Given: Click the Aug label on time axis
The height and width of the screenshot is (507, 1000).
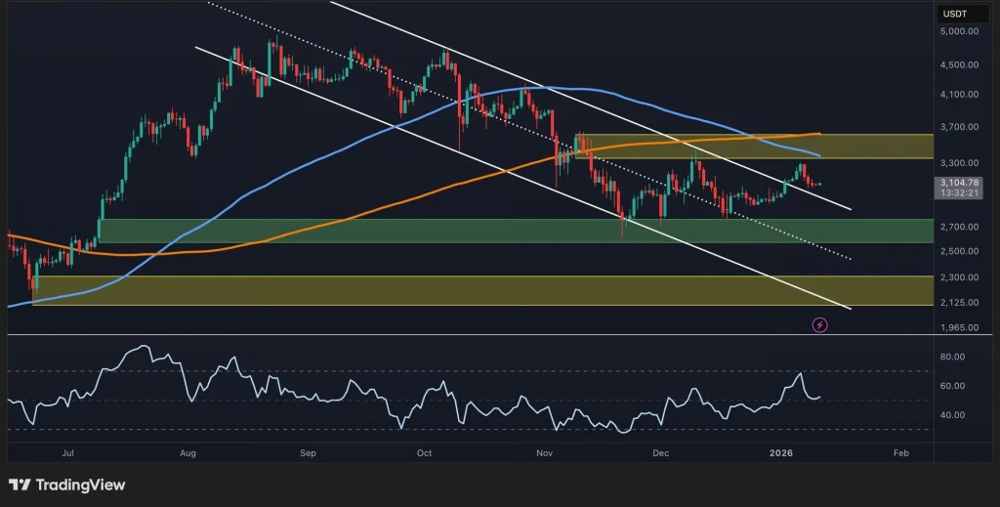Looking at the screenshot, I should [187, 453].
